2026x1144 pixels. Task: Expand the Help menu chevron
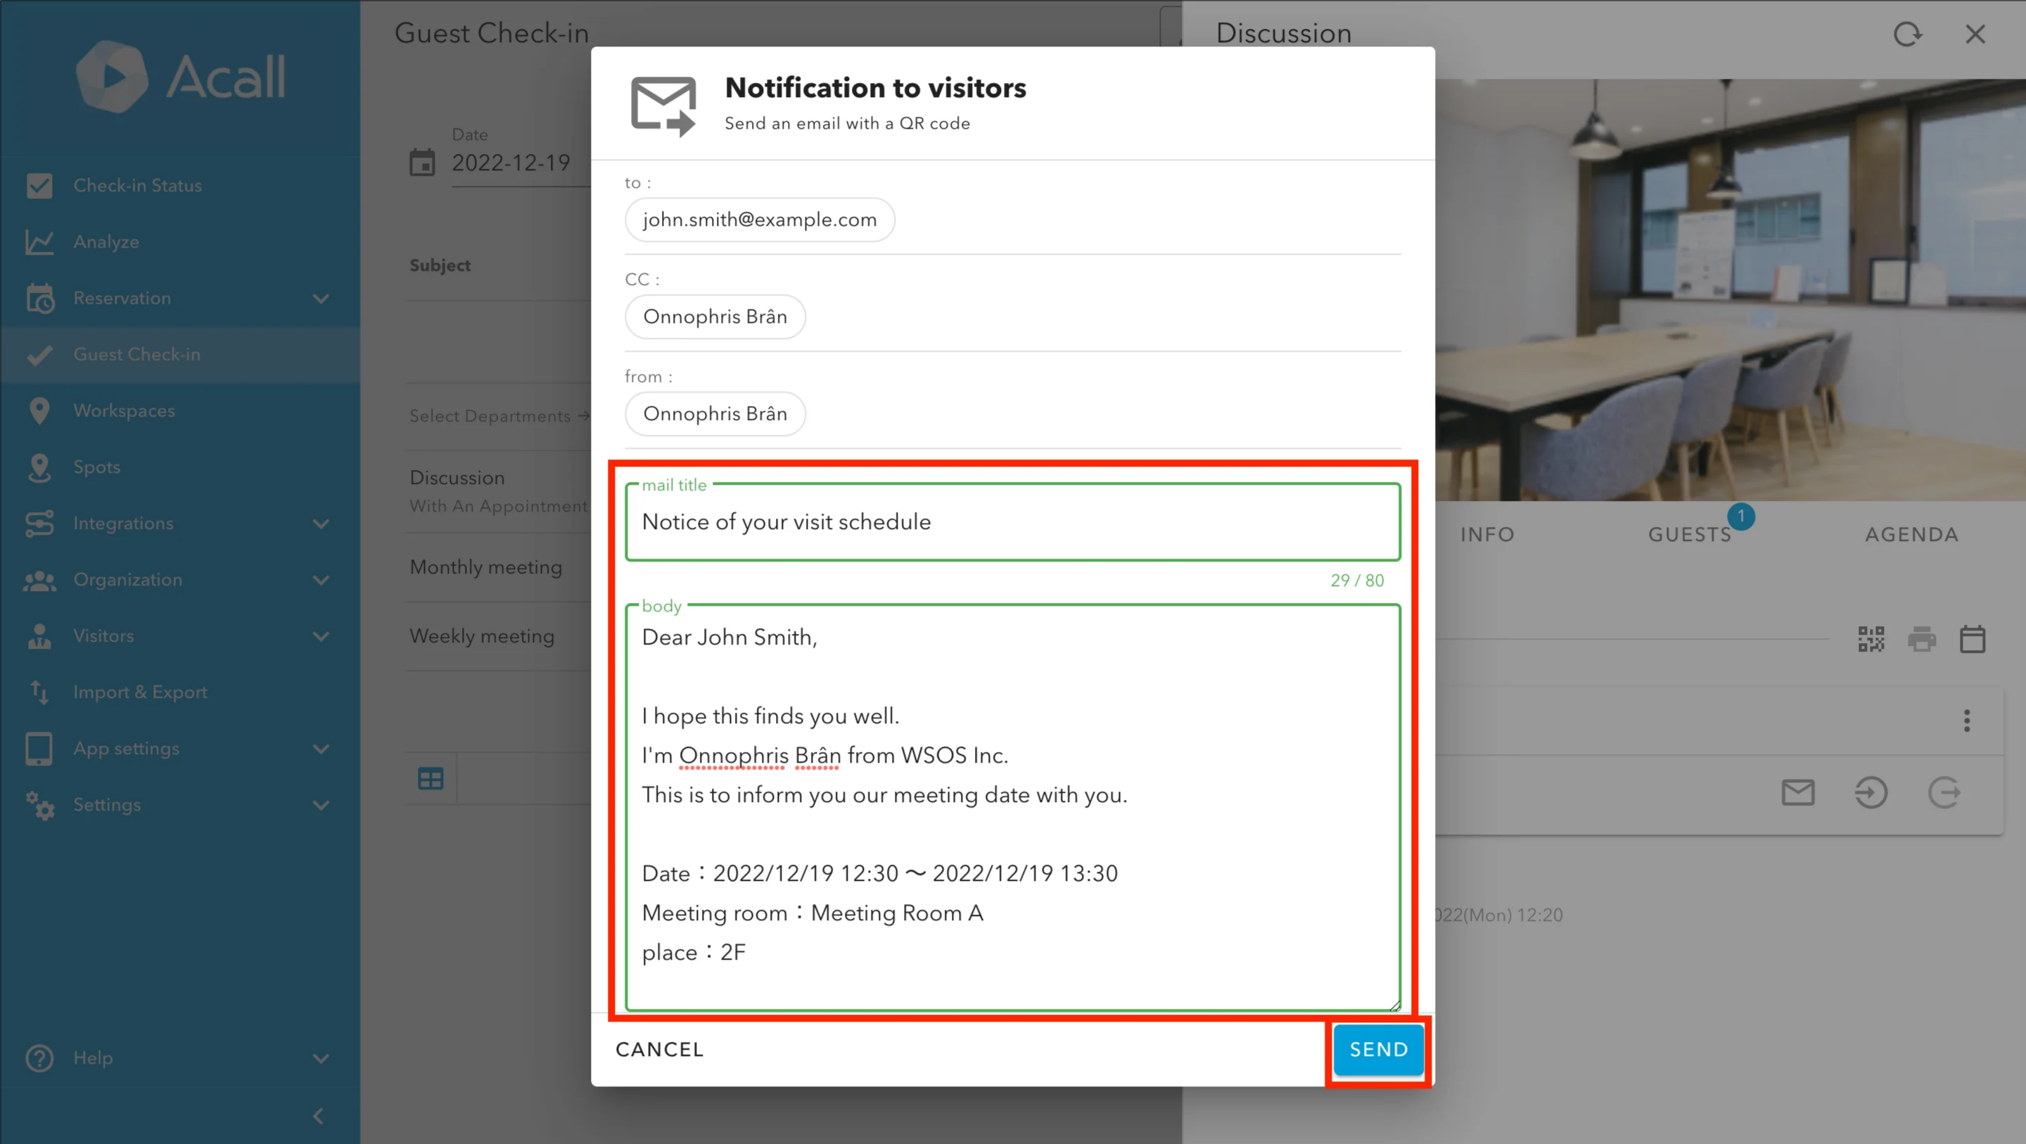321,1058
